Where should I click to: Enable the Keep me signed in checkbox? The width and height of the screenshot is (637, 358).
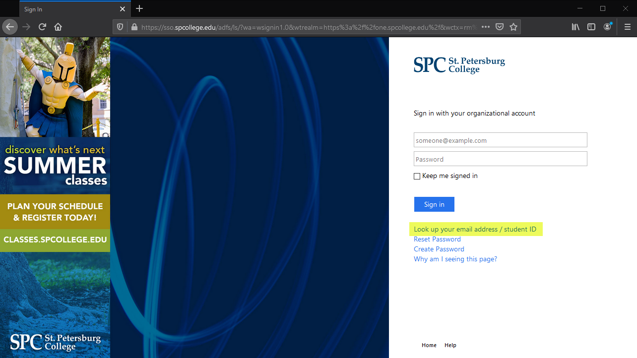(x=417, y=176)
